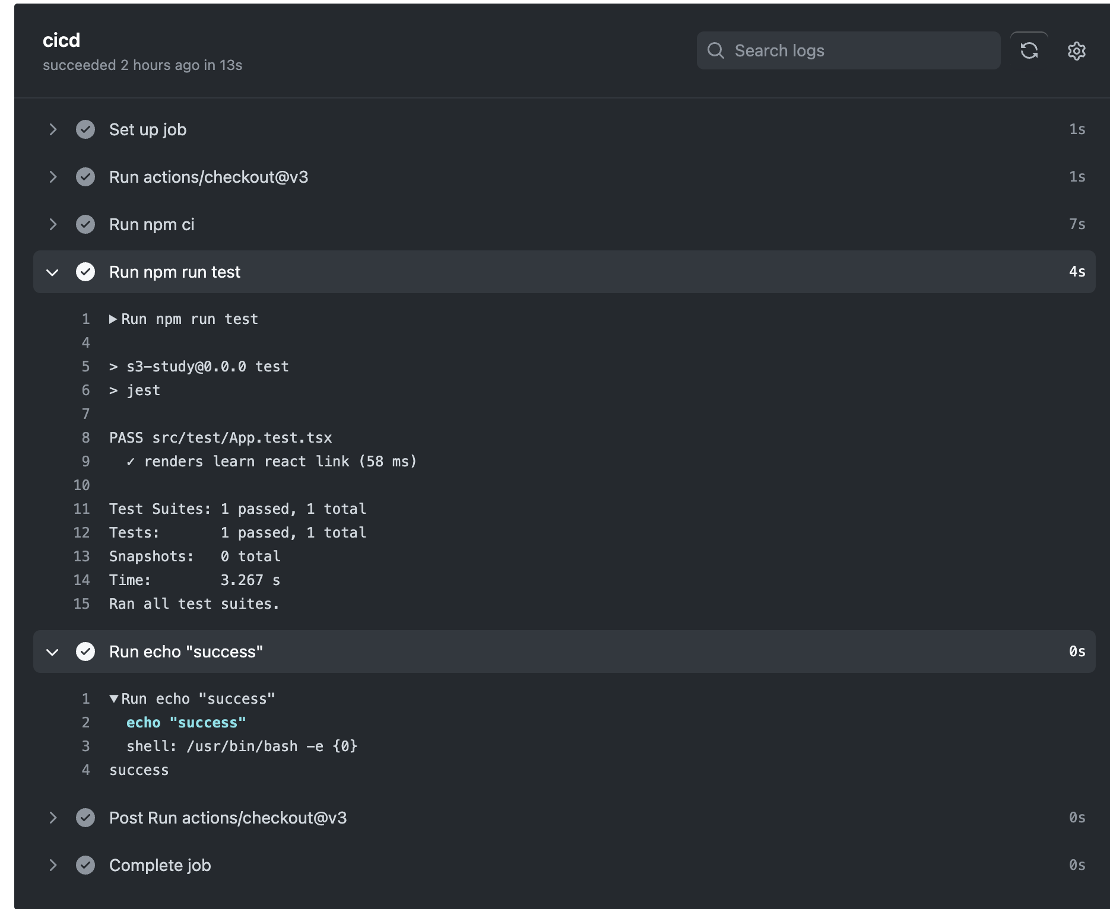Click the 'cicd' job title
Image resolution: width=1110 pixels, height=909 pixels.
(61, 40)
